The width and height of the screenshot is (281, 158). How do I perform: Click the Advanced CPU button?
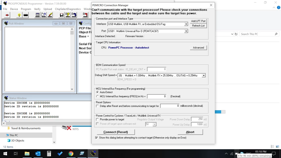point(198,48)
